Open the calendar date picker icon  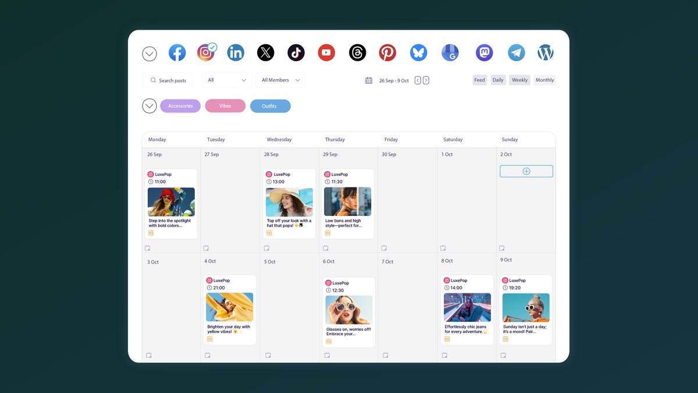[369, 80]
